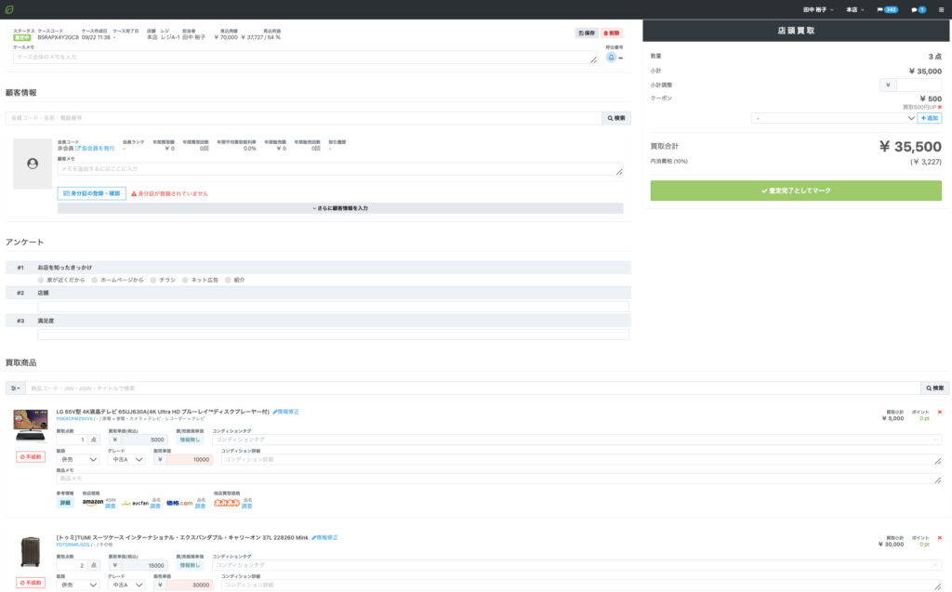Open the 併売 dropdown for TUMI suitcase
The height and width of the screenshot is (592, 952).
(78, 585)
